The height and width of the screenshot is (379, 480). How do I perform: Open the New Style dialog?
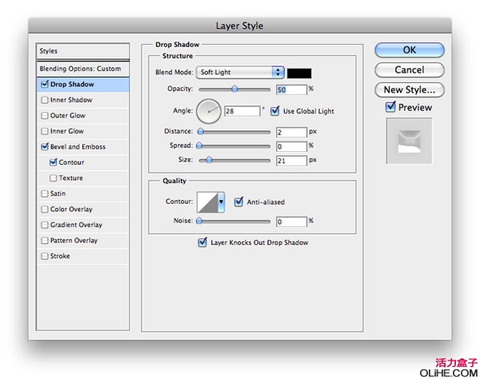tap(410, 90)
